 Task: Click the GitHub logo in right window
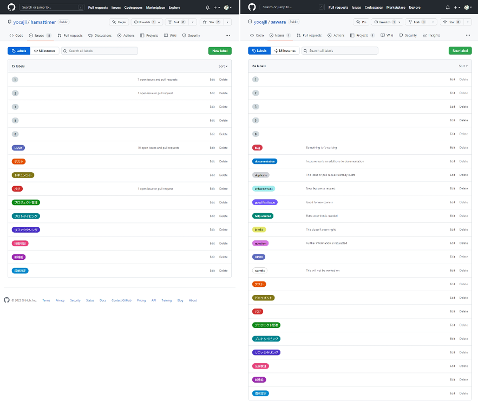point(252,7)
